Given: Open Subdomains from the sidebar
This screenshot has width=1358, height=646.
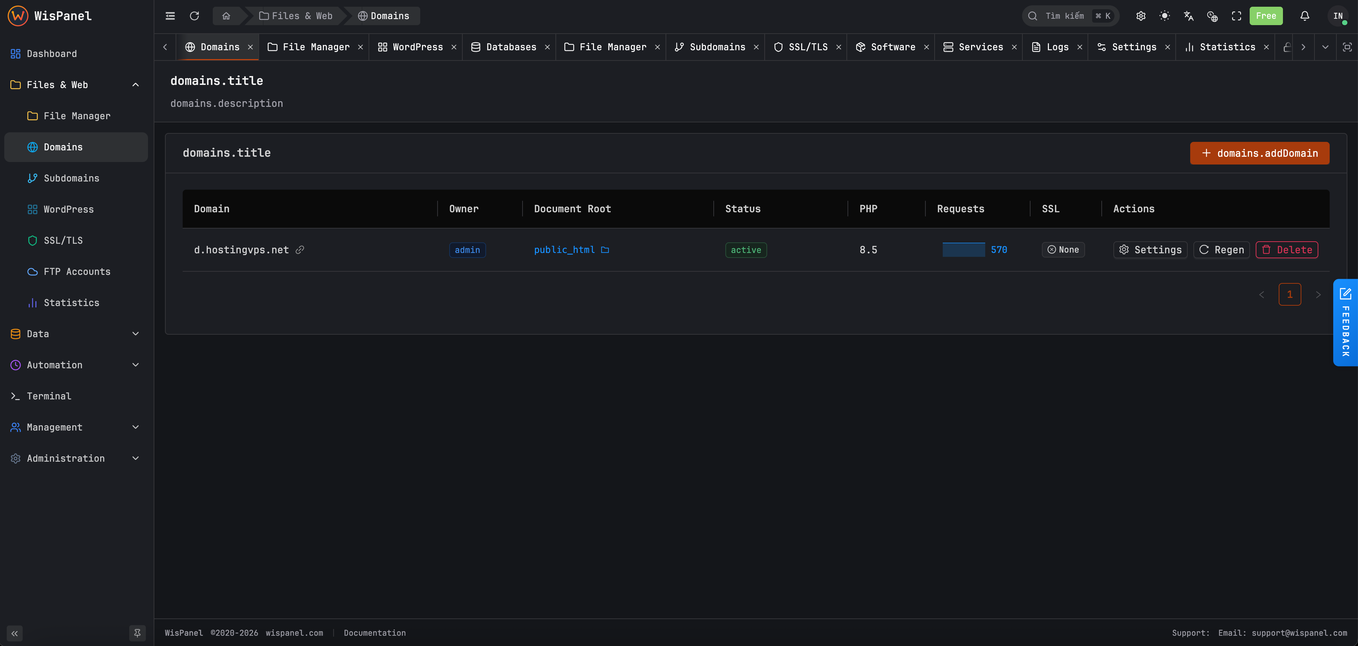Looking at the screenshot, I should (71, 178).
